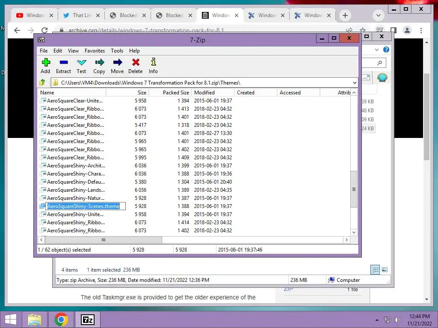
Task: Expand the 7-Zip address path dropdown
Action: pyautogui.click(x=355, y=82)
